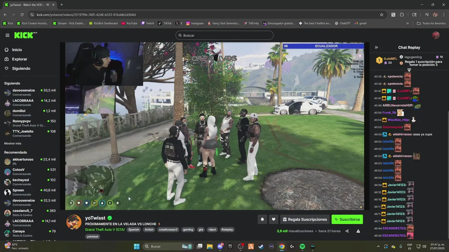The width and height of the screenshot is (449, 252).
Task: View site information icon in address bar
Action: pyautogui.click(x=32, y=15)
